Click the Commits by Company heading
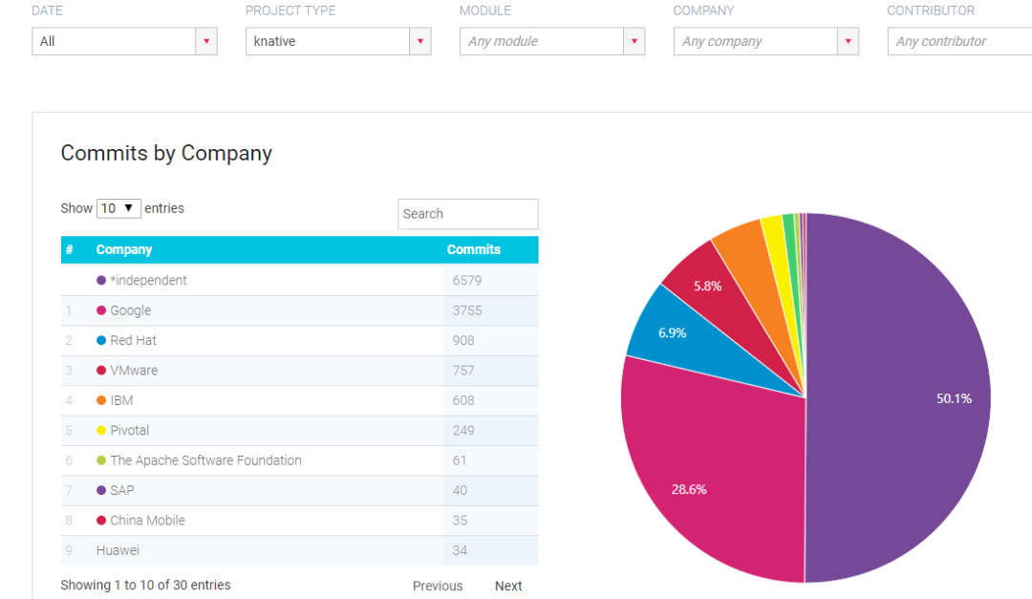Screen dimensions: 1032x599 (166, 154)
